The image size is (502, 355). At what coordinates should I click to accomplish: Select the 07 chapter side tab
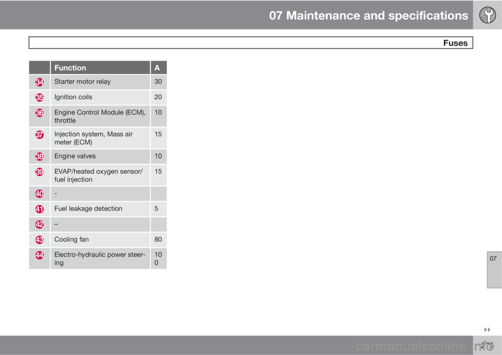[x=494, y=270]
